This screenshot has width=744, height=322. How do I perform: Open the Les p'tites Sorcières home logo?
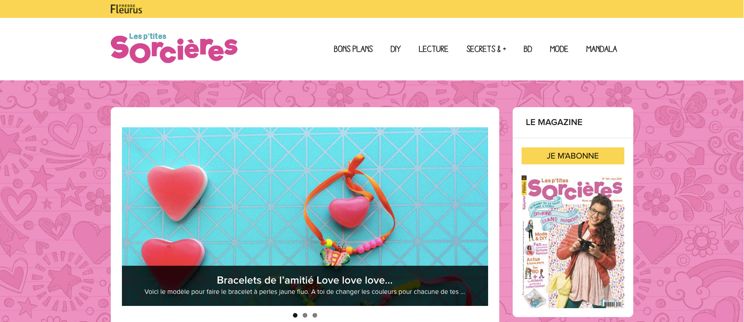174,48
